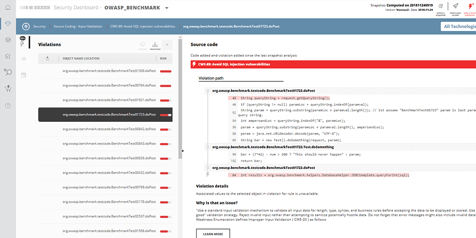Open the action plan cart icon
Viewport: 476px width, 238px height.
pos(8,89)
